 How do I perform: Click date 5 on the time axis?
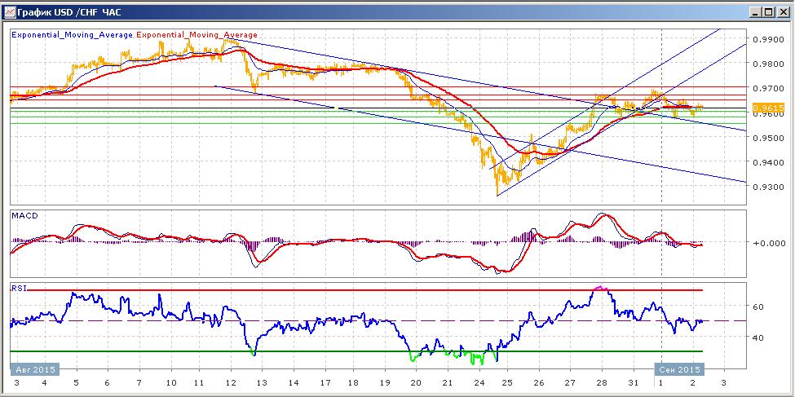point(77,383)
